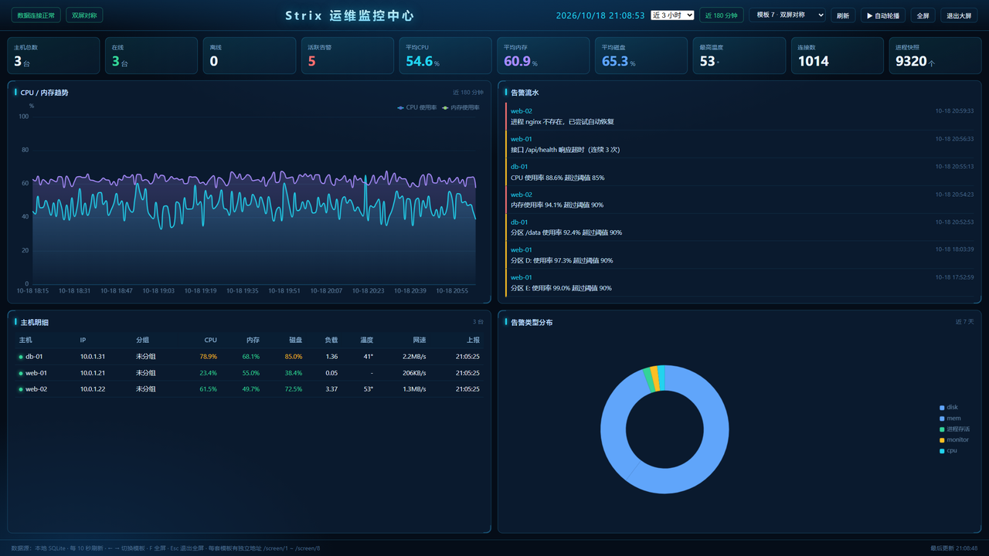
Task: Open the /api/health 响应超时 alert
Action: click(x=739, y=144)
